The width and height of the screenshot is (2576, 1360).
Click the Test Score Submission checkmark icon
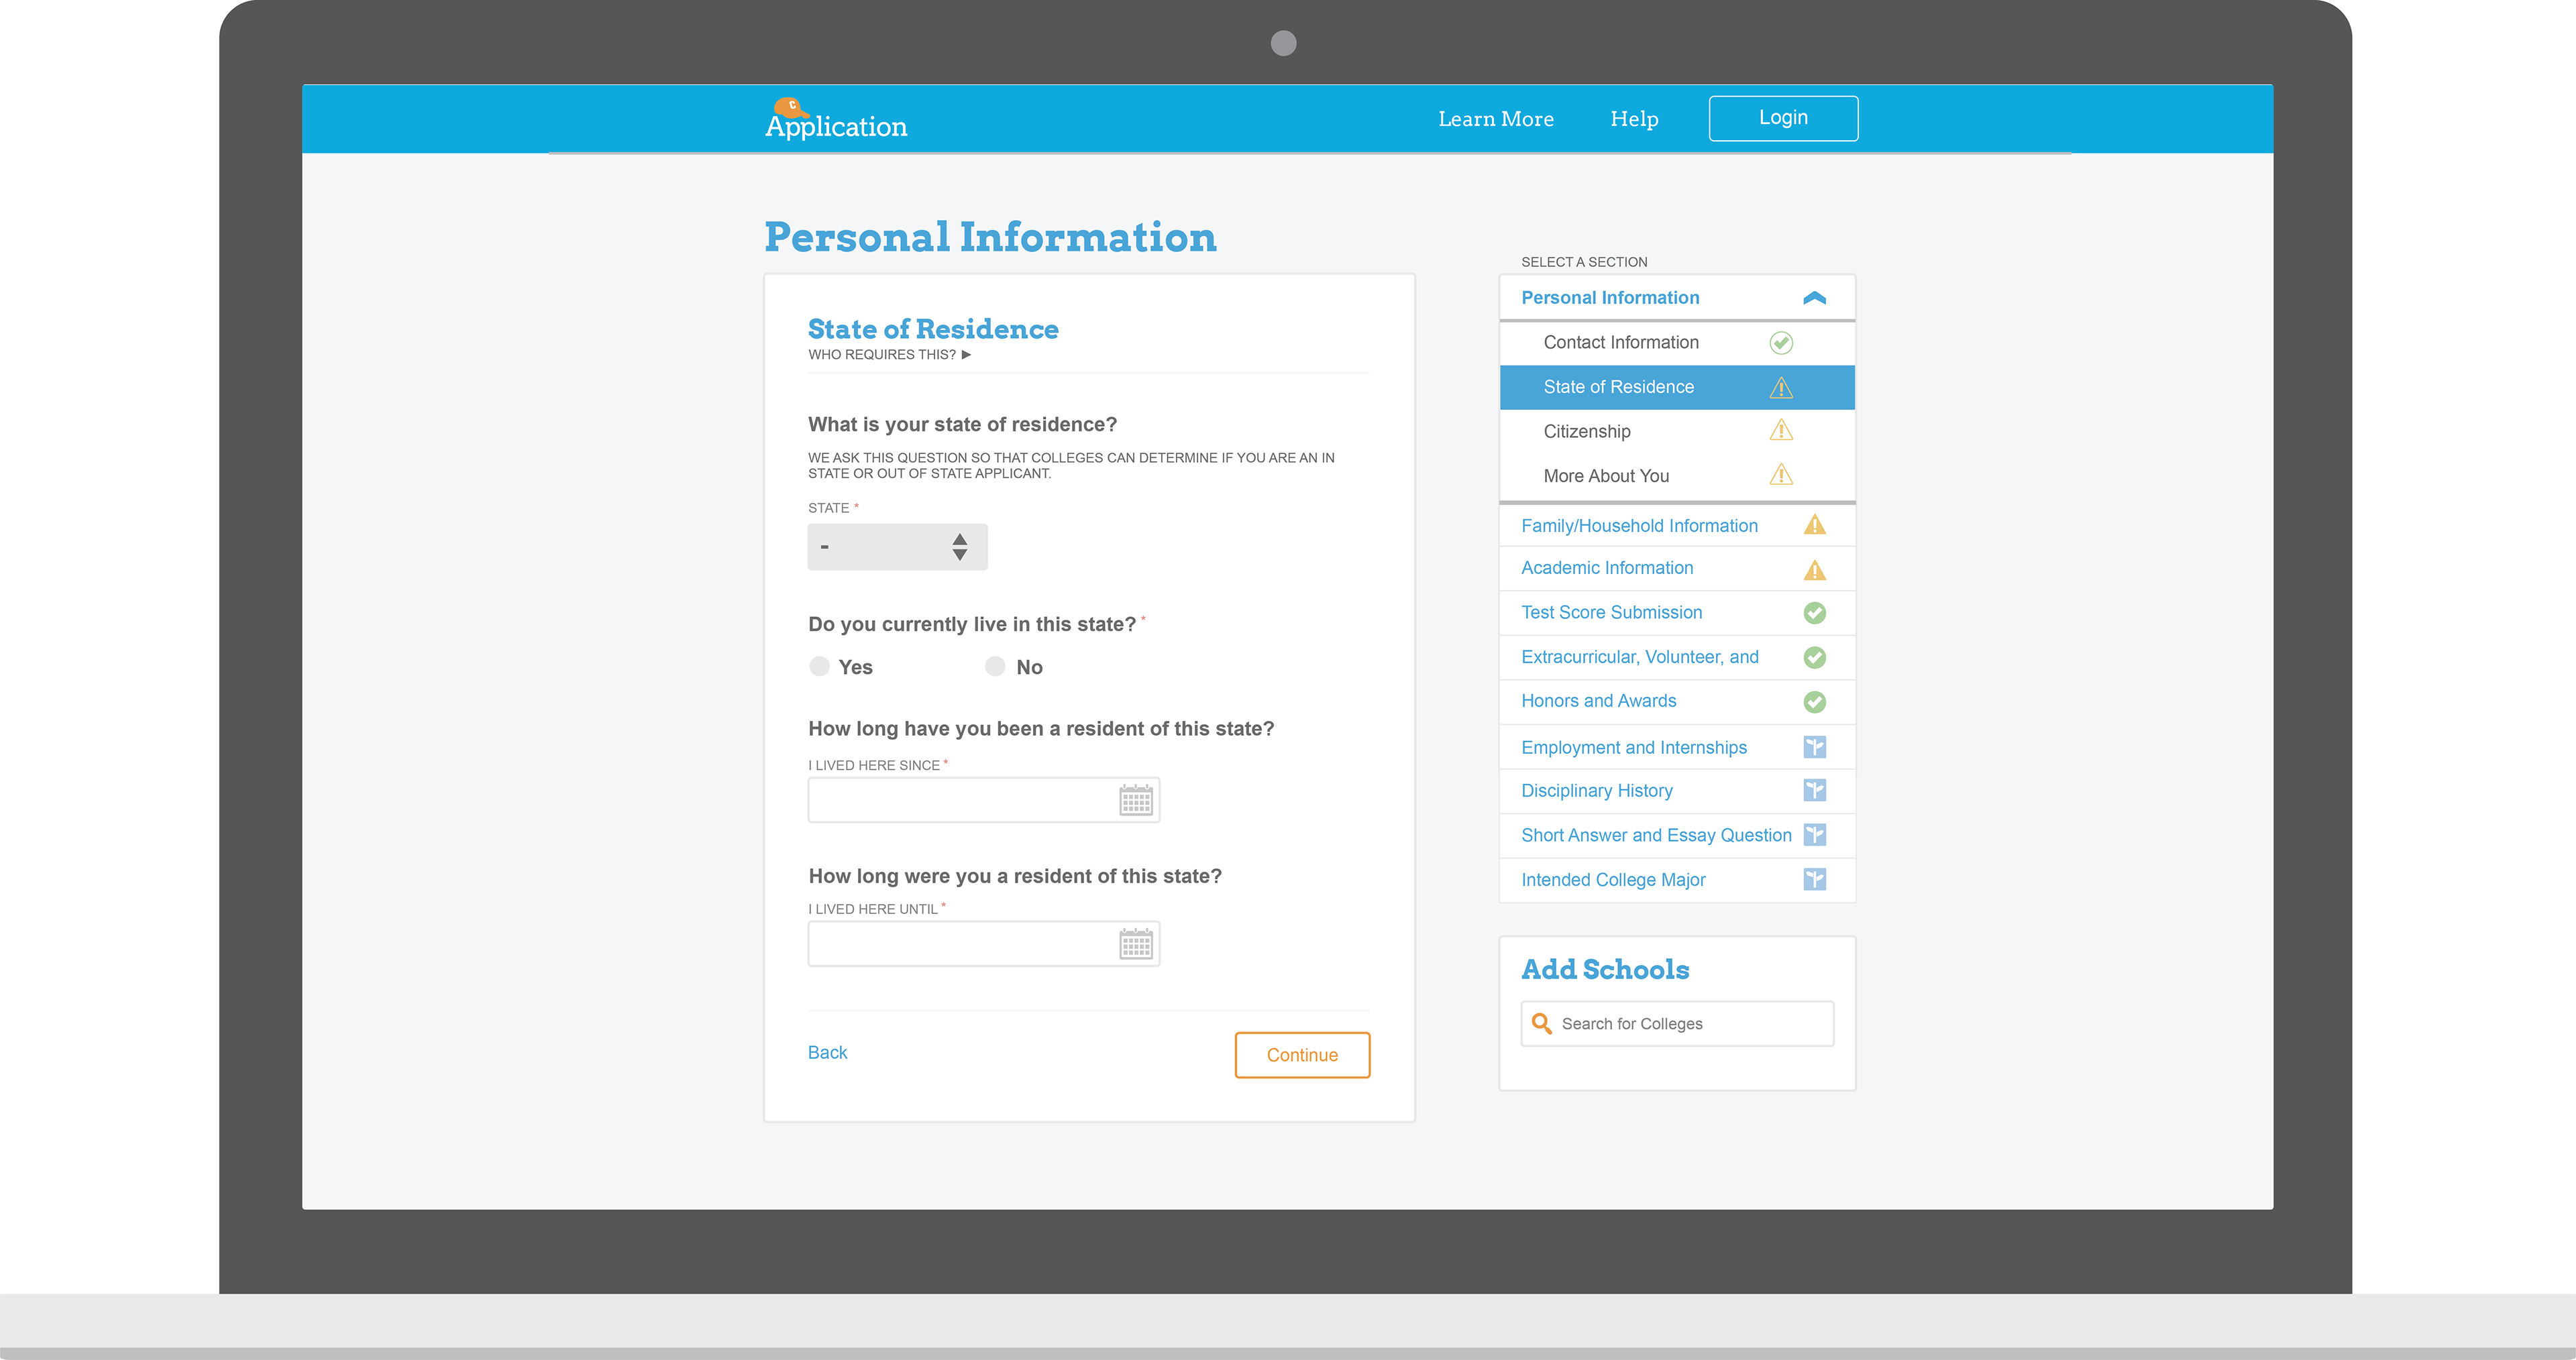tap(1814, 613)
